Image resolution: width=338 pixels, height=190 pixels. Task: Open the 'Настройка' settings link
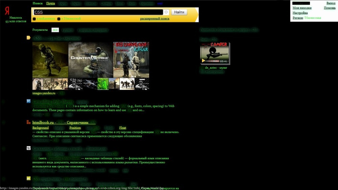click(x=300, y=13)
